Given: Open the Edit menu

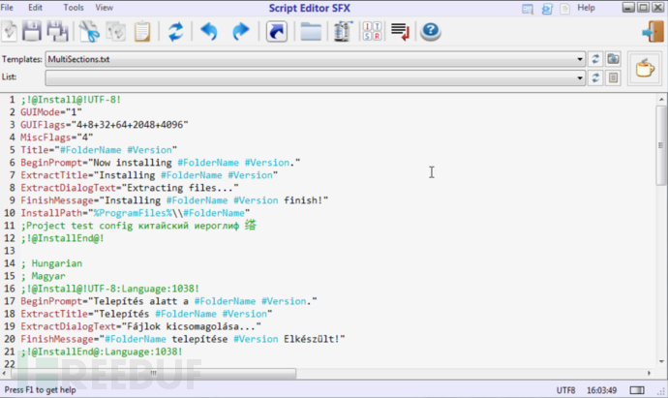Looking at the screenshot, I should coord(36,8).
